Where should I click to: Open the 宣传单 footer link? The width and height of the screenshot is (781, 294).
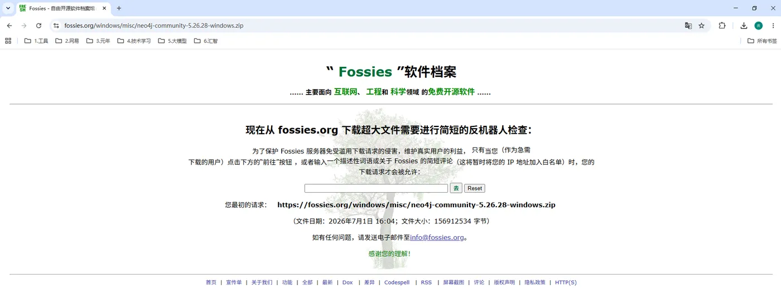[x=234, y=282]
